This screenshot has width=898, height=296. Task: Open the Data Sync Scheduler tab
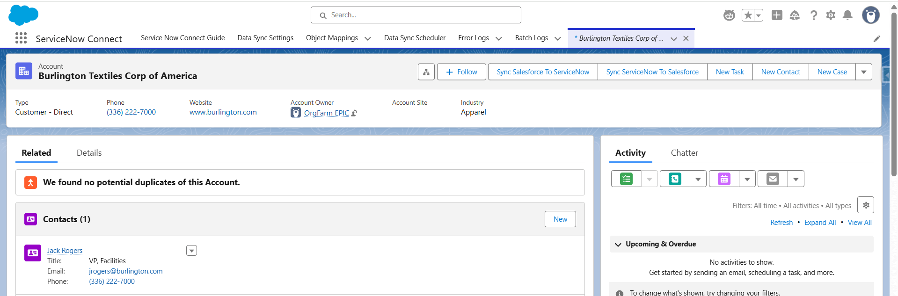tap(415, 38)
